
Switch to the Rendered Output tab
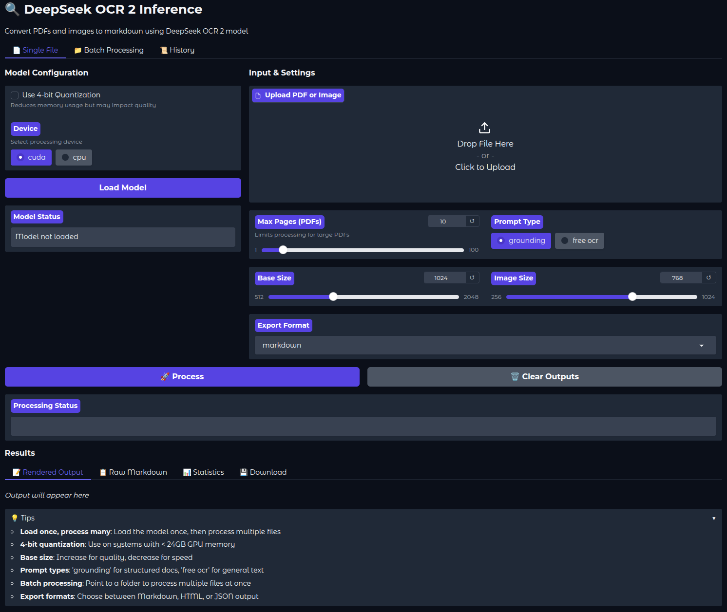(48, 472)
